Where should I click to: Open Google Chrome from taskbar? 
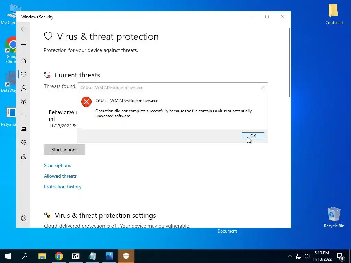tap(59, 256)
